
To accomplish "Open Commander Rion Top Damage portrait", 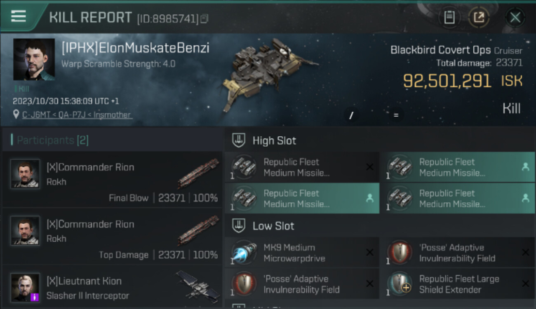I will 25,231.
